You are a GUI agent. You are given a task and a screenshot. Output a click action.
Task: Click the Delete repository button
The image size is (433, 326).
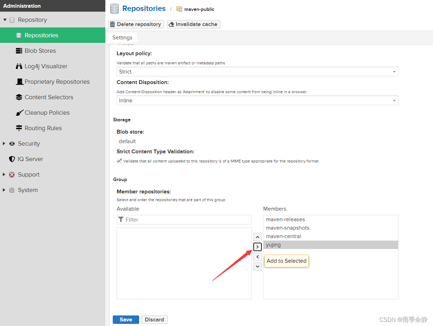(136, 24)
